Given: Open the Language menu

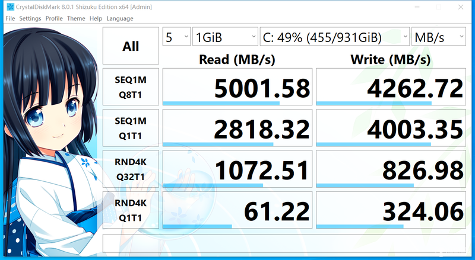Looking at the screenshot, I should (x=120, y=18).
